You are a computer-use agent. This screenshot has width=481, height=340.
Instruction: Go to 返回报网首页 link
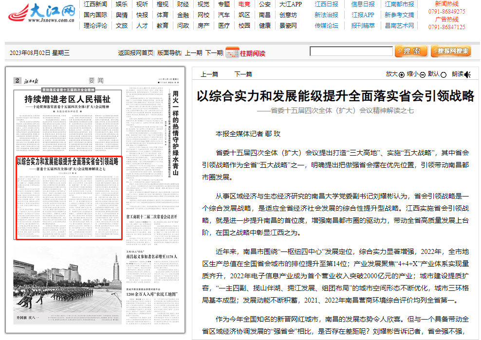click(x=136, y=53)
